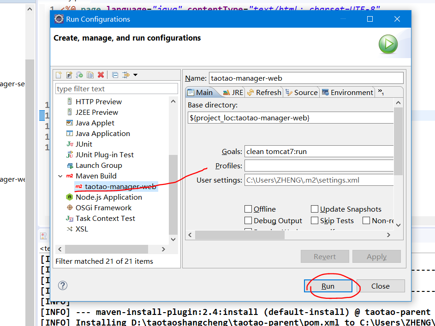The width and height of the screenshot is (435, 326).
Task: Click the JUnit Plug-in Test icon
Action: pos(70,154)
